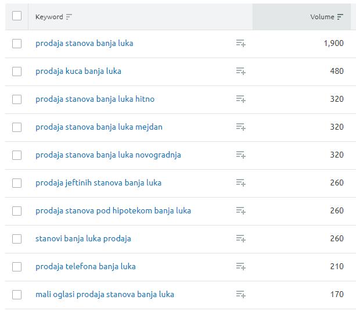
Task: Add 'stanovi banja luka prodaja' to keyword list
Action: 240,239
